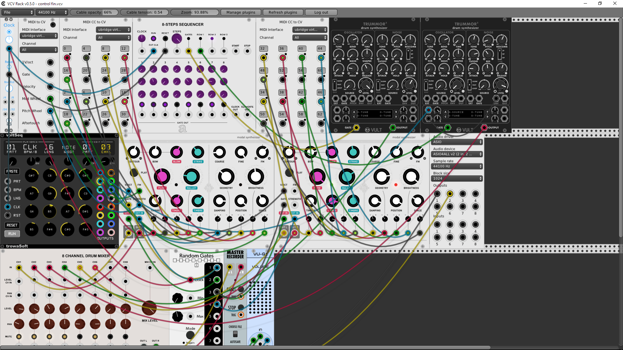Click the Mode button on Random Gates

tap(190, 335)
